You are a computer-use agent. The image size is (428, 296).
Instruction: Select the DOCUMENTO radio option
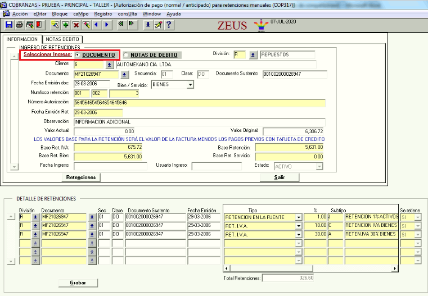(x=78, y=55)
